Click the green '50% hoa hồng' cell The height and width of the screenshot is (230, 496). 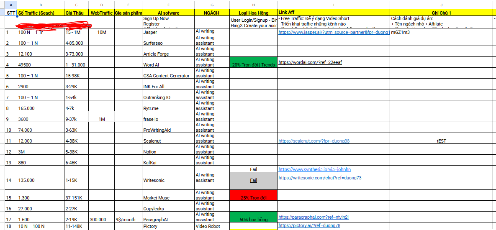[x=253, y=217]
